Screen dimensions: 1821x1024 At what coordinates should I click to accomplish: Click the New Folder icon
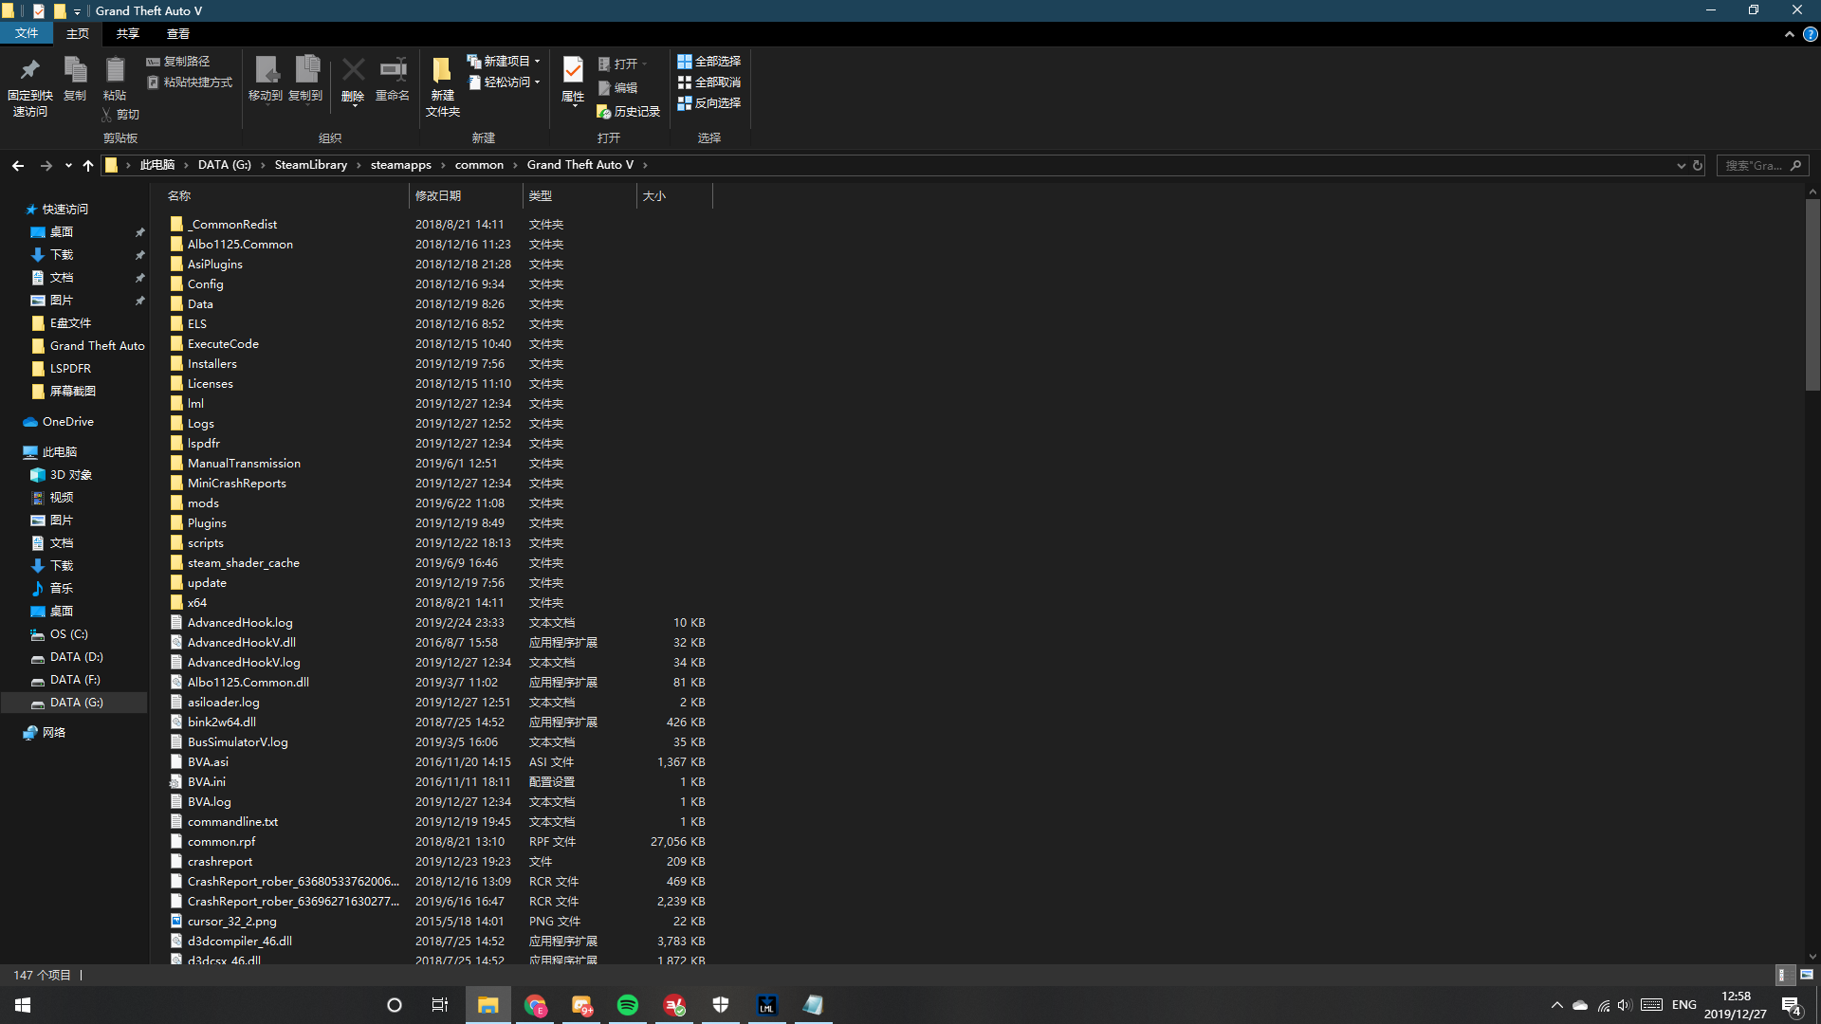point(442,71)
